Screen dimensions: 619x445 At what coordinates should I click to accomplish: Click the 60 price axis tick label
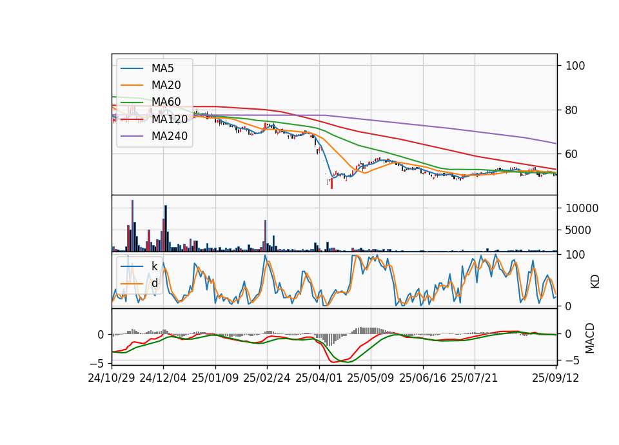point(571,154)
